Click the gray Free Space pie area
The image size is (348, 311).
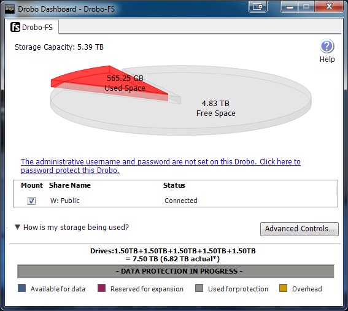(215, 108)
